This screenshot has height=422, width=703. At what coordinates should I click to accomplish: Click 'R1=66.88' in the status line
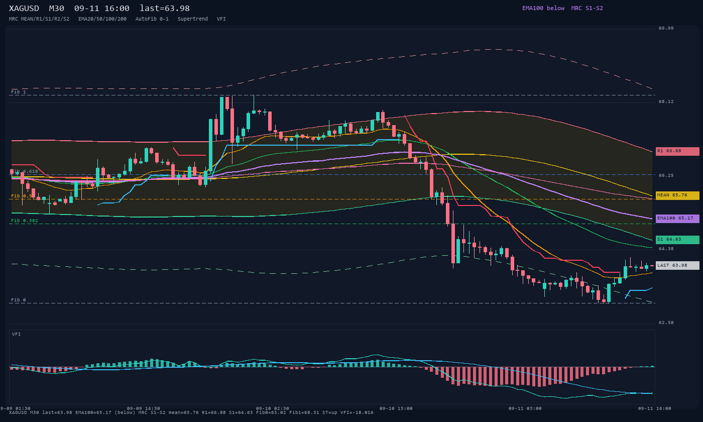[213, 412]
